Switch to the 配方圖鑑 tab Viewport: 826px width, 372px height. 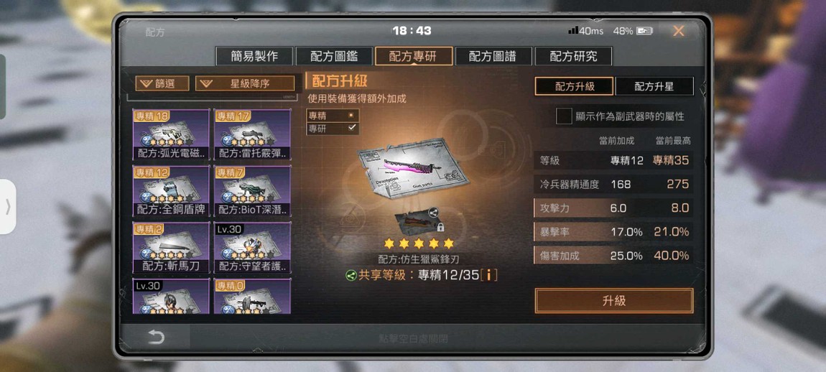tap(334, 57)
